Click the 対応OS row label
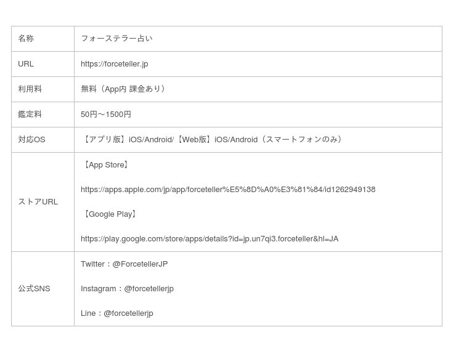Image resolution: width=456 pixels, height=351 pixels. 31,140
